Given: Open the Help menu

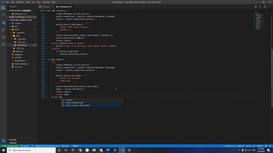Looking at the screenshot, I should point(53,2).
